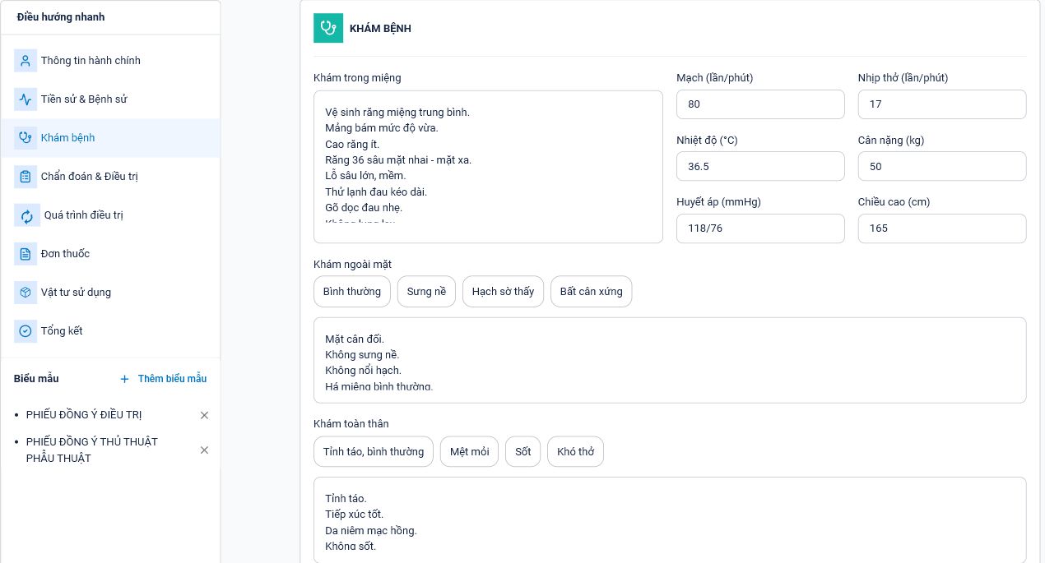1045x563 pixels.
Task: Click the refresh icon beside Quá trình điều trị
Action: (x=27, y=215)
